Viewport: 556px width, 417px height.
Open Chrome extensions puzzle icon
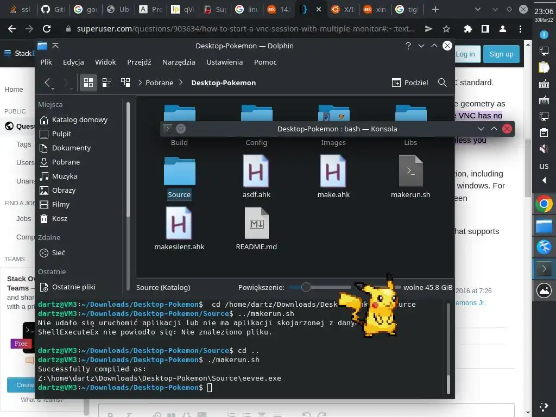(468, 29)
